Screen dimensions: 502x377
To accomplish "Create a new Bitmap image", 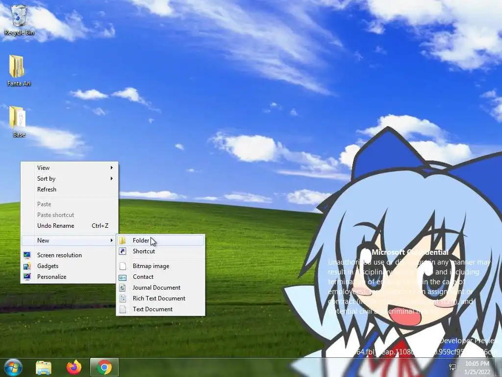I will point(161,266).
